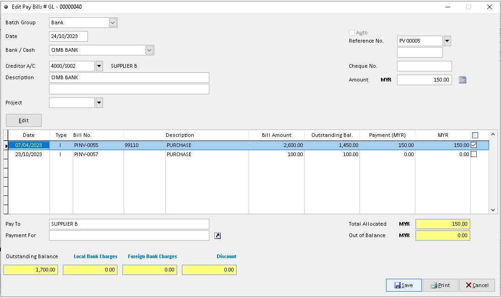Open the Reference No. dropdown arrow
501x298 pixels.
tap(447, 41)
